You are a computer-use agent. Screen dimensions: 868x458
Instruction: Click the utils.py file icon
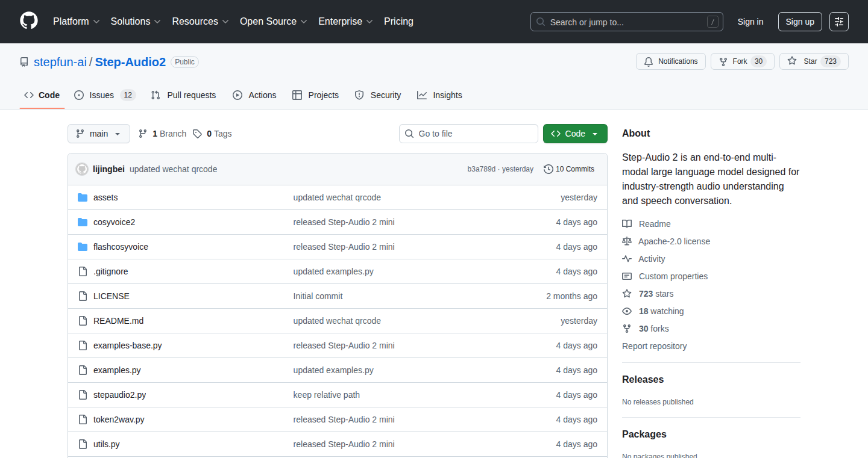click(83, 444)
